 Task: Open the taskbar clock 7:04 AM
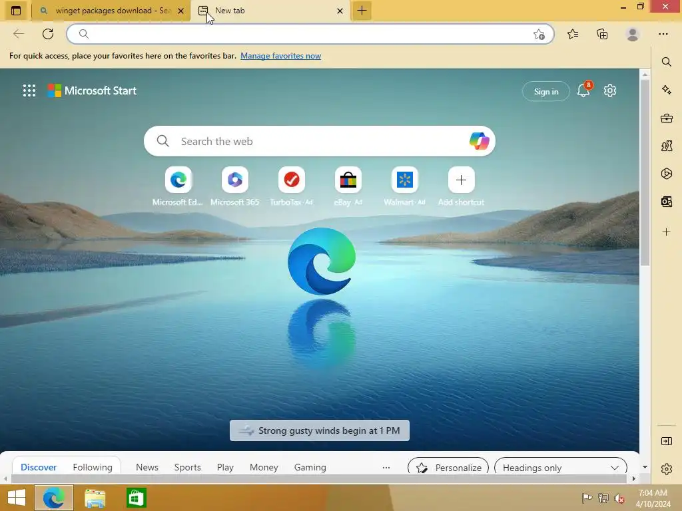653,498
